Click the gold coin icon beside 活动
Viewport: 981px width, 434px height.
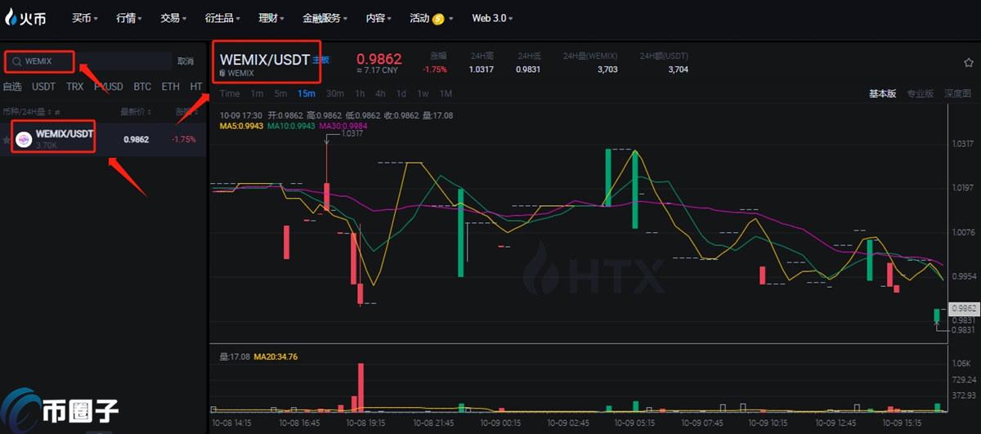438,18
